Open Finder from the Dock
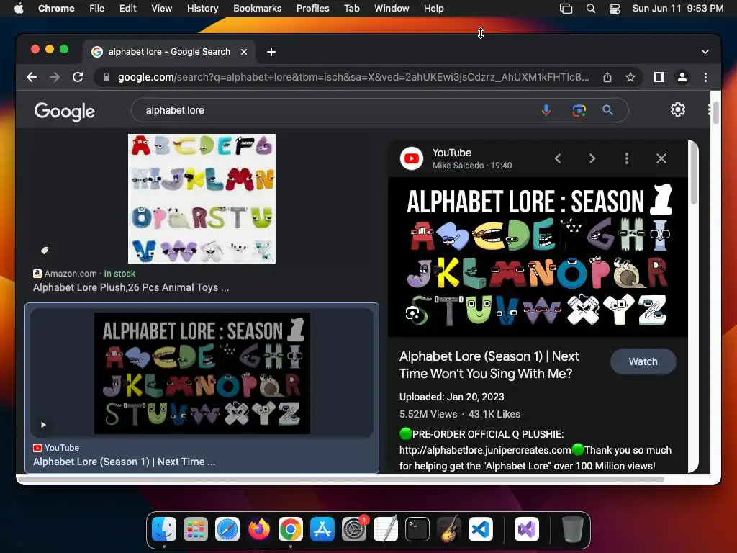Image resolution: width=737 pixels, height=553 pixels. pyautogui.click(x=164, y=529)
